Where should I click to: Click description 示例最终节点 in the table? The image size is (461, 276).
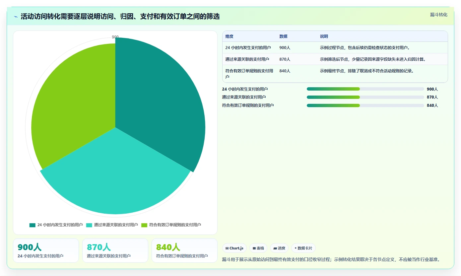click(367, 71)
